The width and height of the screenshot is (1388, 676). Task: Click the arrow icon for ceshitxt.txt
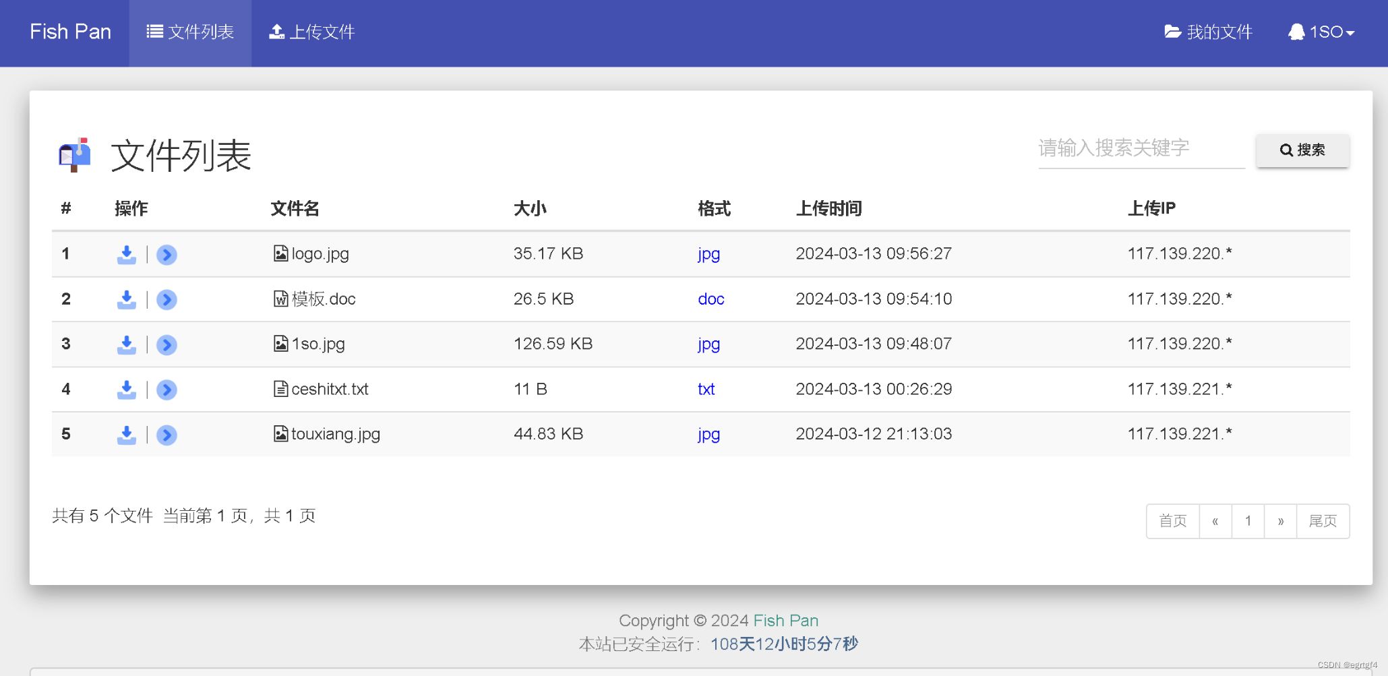(x=167, y=390)
